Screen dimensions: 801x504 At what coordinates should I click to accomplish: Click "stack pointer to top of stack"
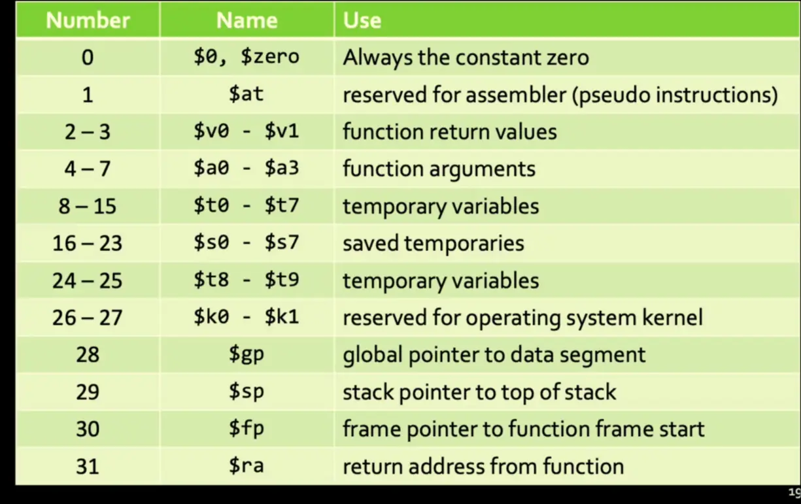point(479,392)
